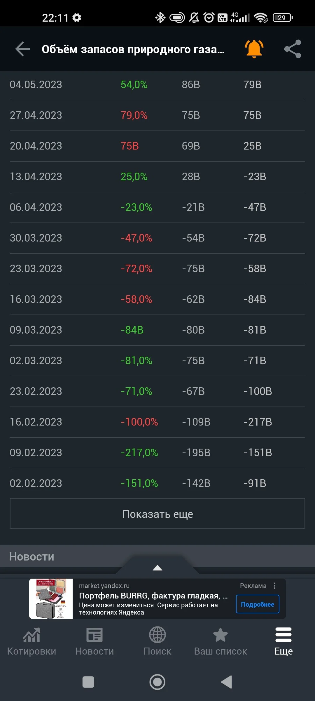The height and width of the screenshot is (701, 315).
Task: Open the Поиск globe icon
Action: pyautogui.click(x=157, y=635)
